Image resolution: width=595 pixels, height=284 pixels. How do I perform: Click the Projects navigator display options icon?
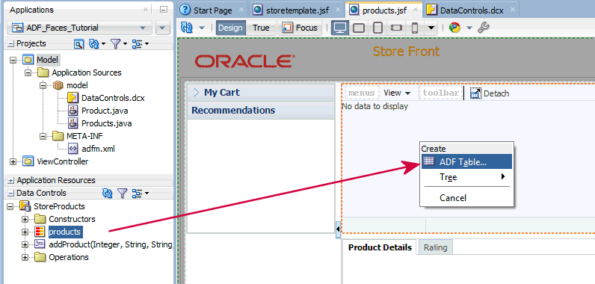point(137,44)
